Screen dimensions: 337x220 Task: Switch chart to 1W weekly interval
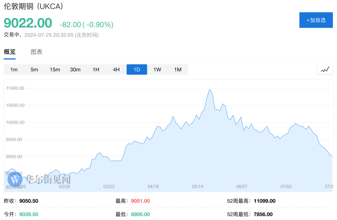click(x=157, y=69)
